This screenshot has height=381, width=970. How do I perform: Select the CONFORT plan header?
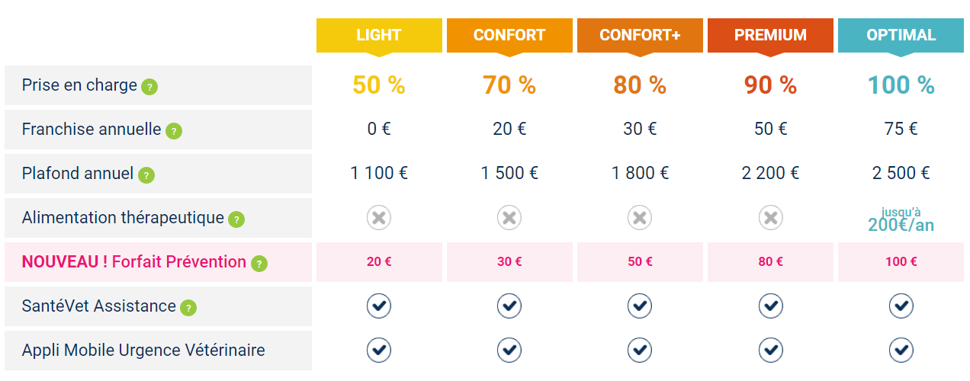(509, 36)
